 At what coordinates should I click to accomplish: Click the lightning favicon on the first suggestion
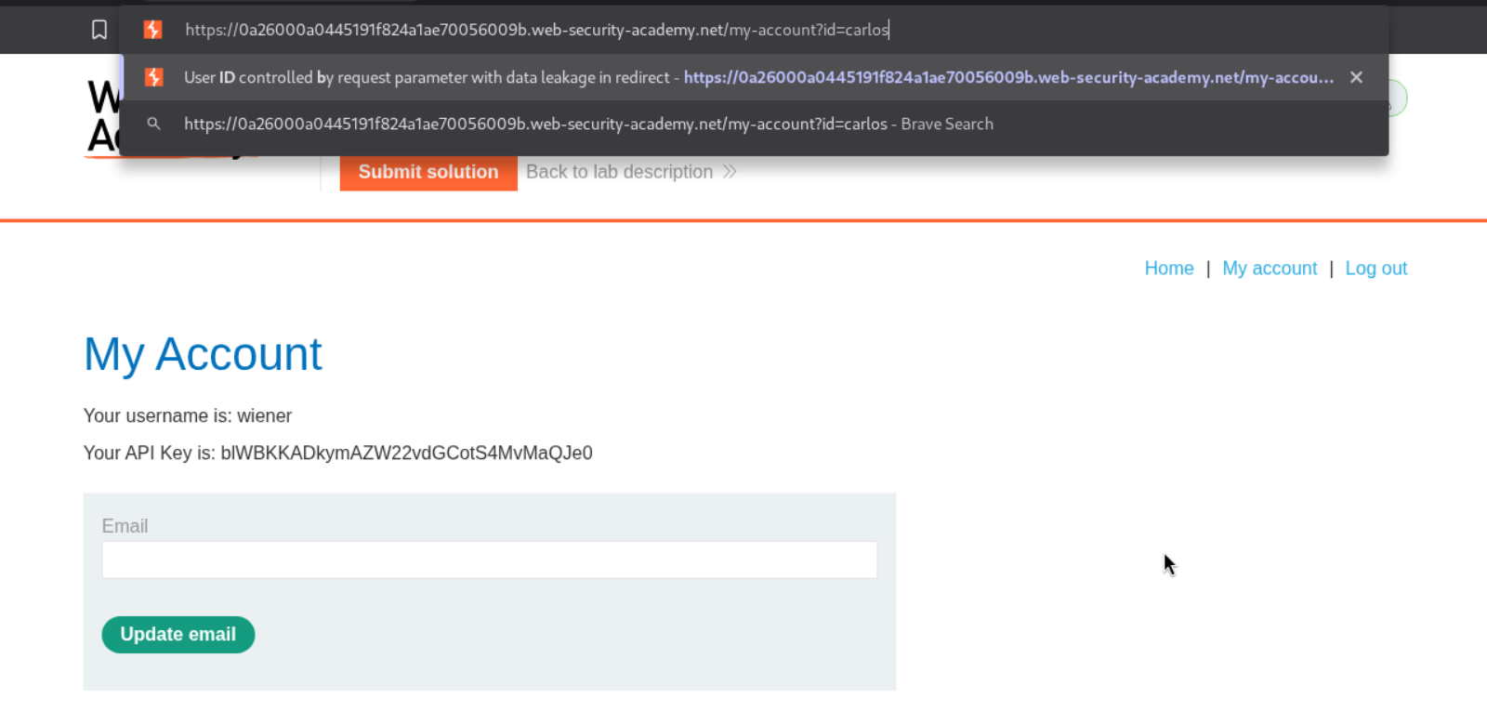coord(154,77)
